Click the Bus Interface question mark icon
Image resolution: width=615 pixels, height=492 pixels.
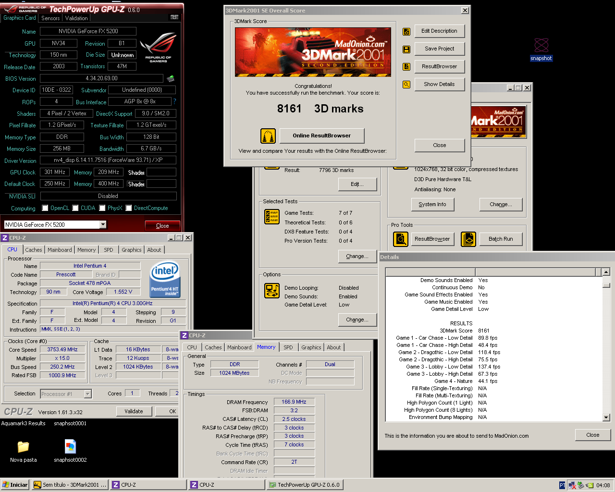[175, 101]
